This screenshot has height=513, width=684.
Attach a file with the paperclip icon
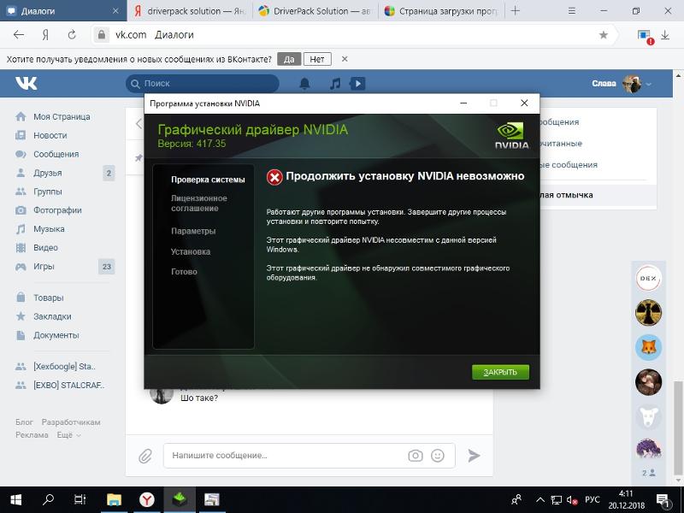click(x=145, y=456)
